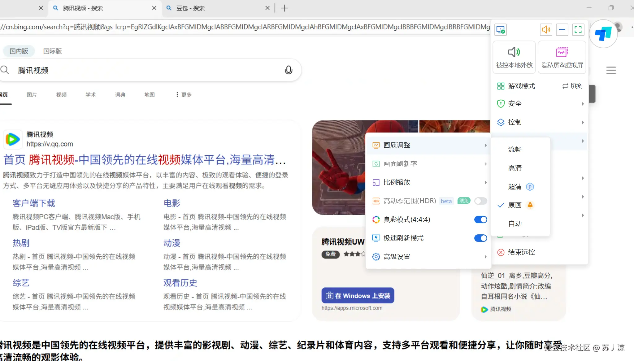Click the 在 Windows 上安装 button

click(x=358, y=296)
